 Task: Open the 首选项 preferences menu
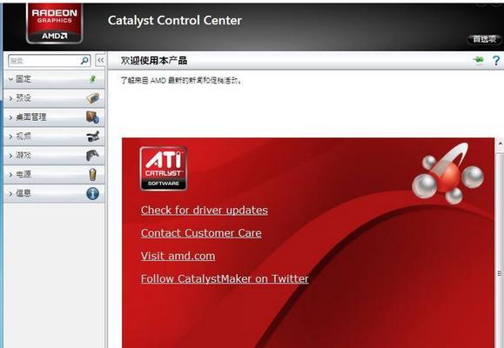pos(484,39)
